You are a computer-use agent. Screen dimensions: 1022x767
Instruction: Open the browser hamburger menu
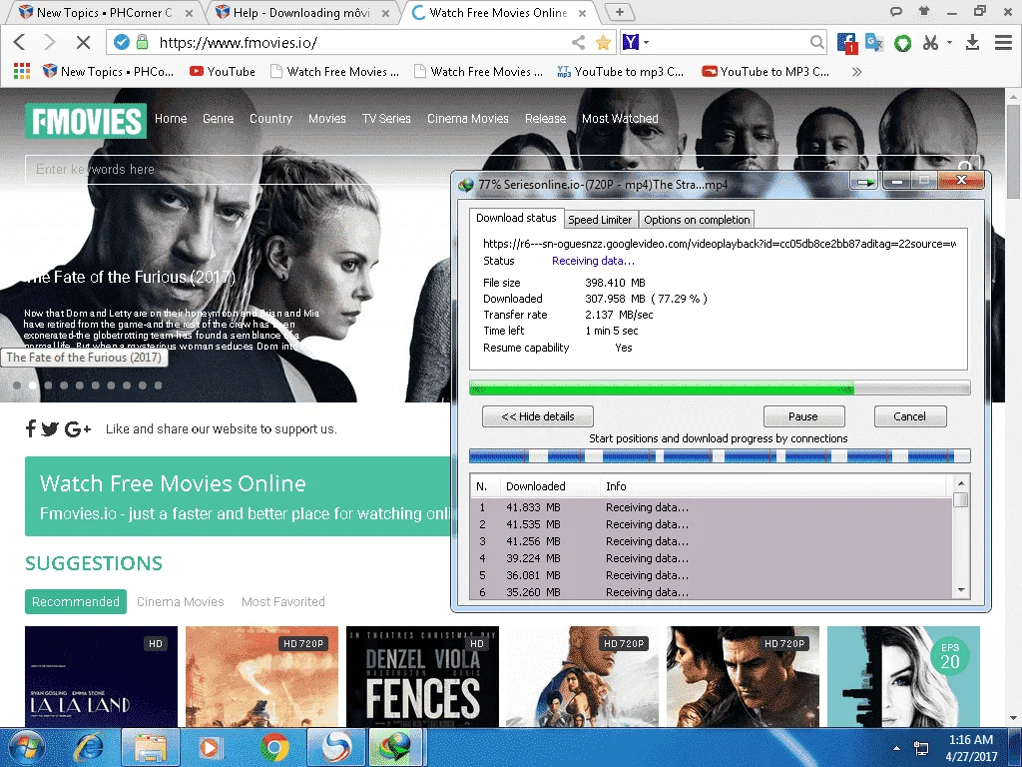click(x=1003, y=43)
